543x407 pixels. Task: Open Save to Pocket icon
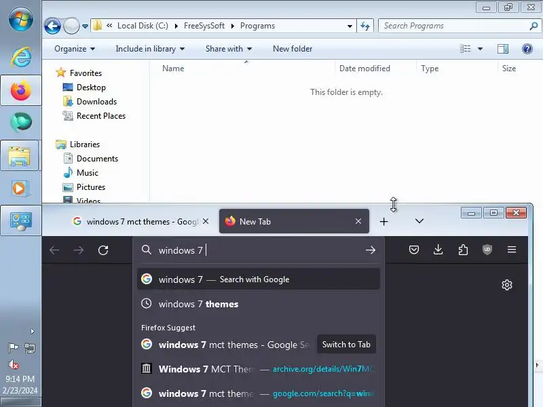(414, 250)
